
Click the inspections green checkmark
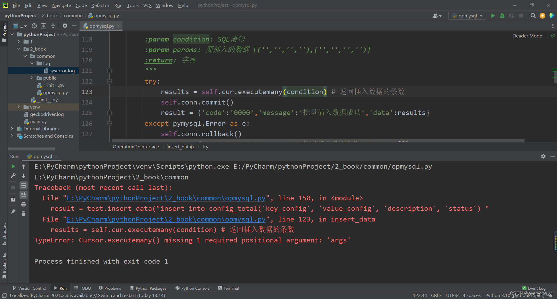[553, 36]
